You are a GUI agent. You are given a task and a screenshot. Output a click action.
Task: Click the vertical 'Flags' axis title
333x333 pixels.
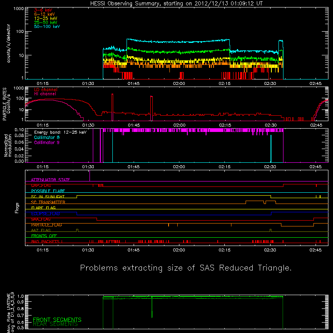[x=17, y=208]
